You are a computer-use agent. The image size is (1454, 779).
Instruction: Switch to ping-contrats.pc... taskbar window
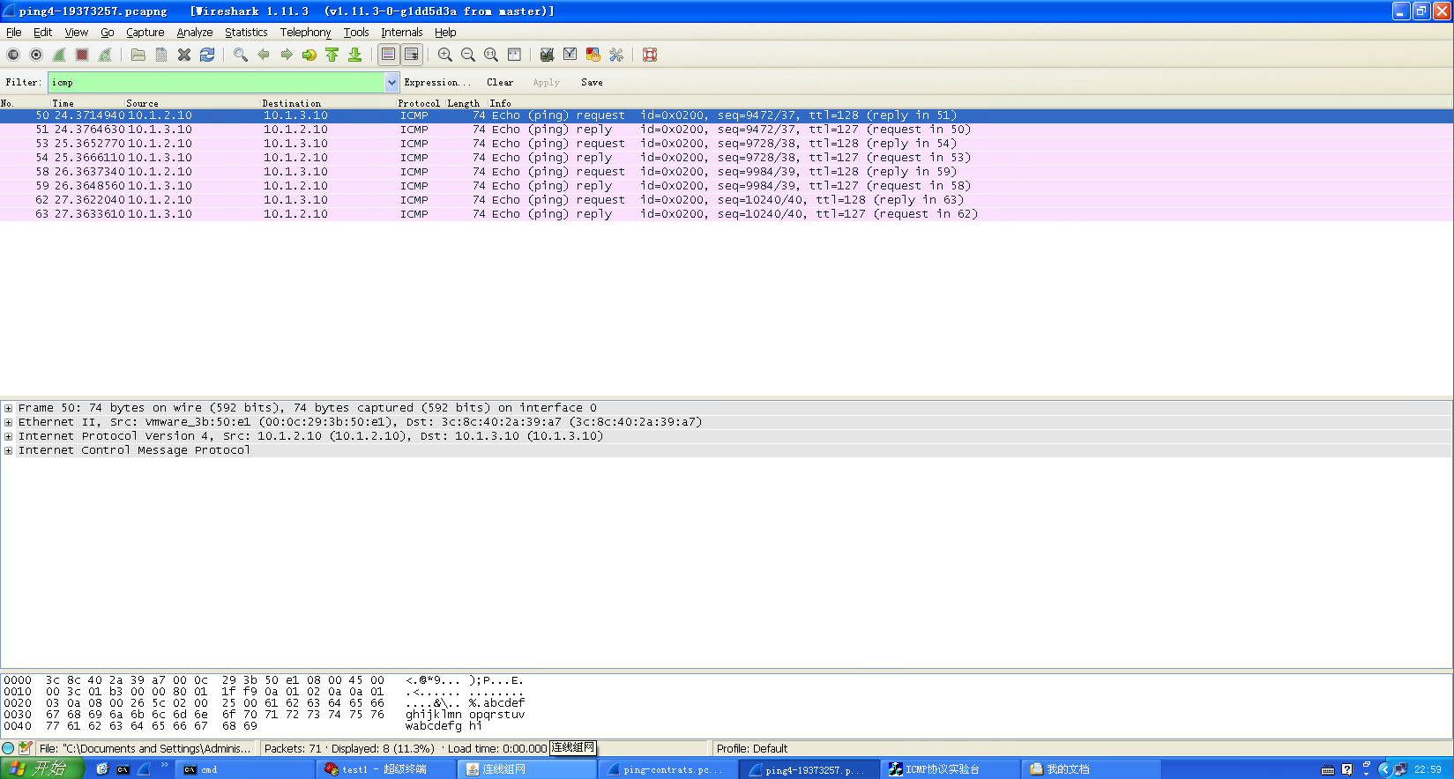(667, 769)
